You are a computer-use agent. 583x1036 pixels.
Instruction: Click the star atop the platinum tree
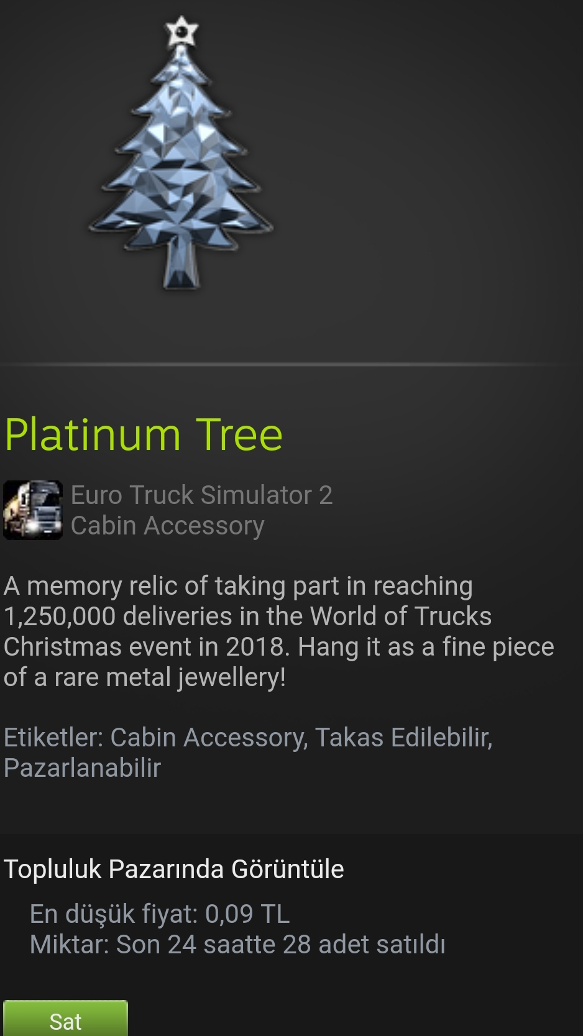click(x=181, y=32)
